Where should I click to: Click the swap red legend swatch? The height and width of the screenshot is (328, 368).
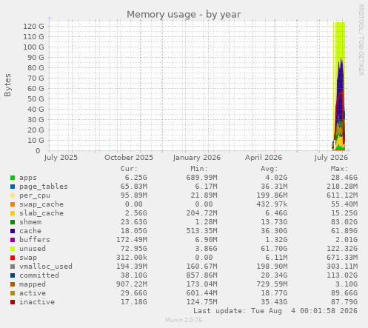point(13,258)
